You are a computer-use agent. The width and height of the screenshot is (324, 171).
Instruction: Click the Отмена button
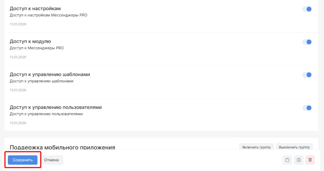(51, 160)
